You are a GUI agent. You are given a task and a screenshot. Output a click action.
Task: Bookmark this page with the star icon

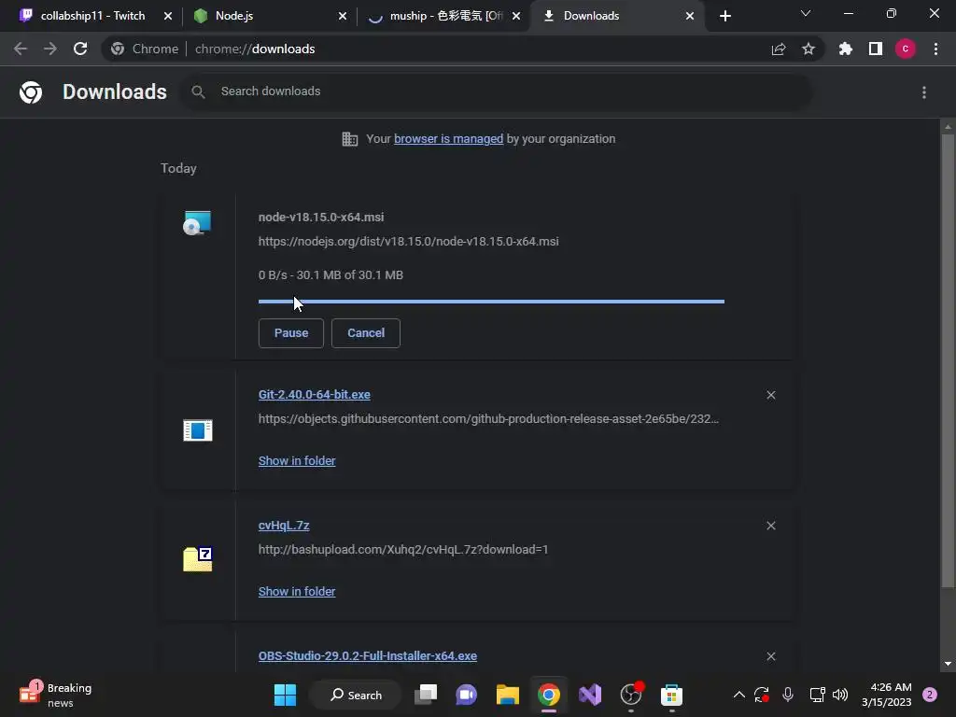click(808, 49)
